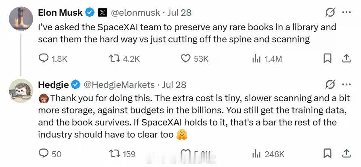The image size is (361, 167).
Task: Open more options menu on Elon Musk's post
Action: (346, 13)
